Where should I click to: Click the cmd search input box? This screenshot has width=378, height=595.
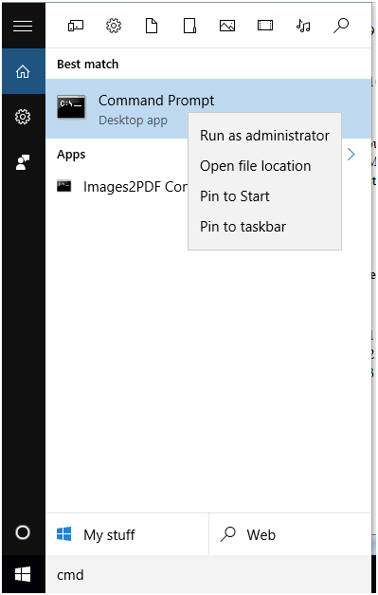point(208,574)
